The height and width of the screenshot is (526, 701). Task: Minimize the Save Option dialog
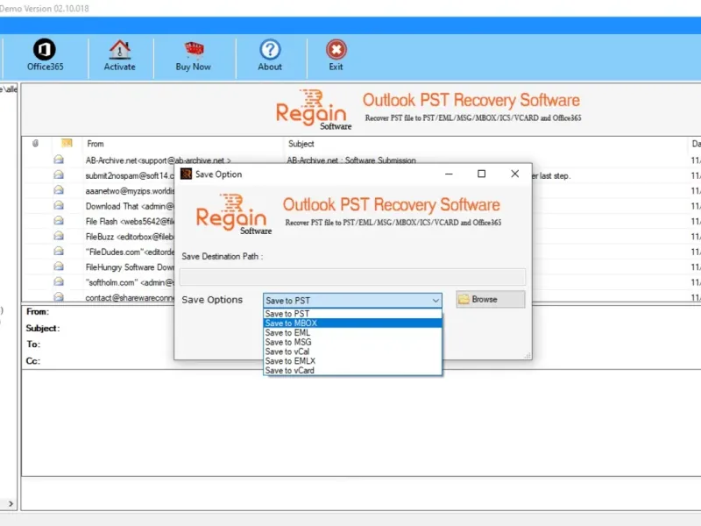pos(449,174)
